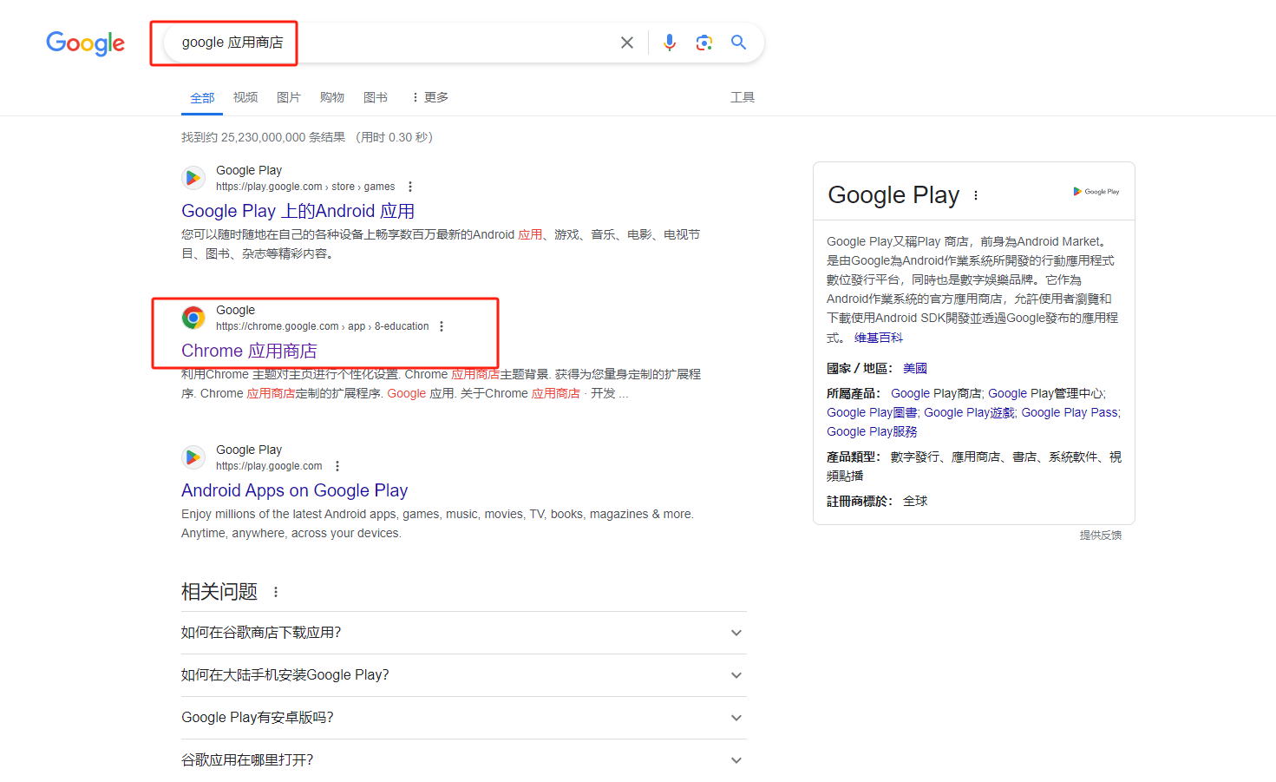
Task: Open the Chrome 应用商店 result link
Action: click(x=249, y=351)
